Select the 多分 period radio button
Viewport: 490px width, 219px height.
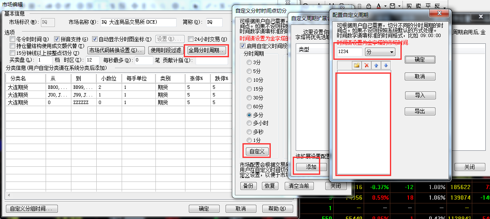(x=249, y=115)
